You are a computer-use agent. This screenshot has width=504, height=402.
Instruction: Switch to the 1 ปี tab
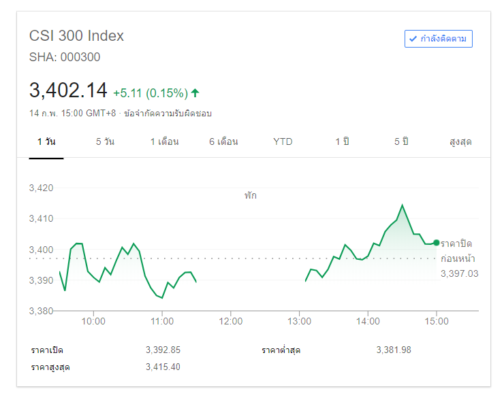point(342,141)
